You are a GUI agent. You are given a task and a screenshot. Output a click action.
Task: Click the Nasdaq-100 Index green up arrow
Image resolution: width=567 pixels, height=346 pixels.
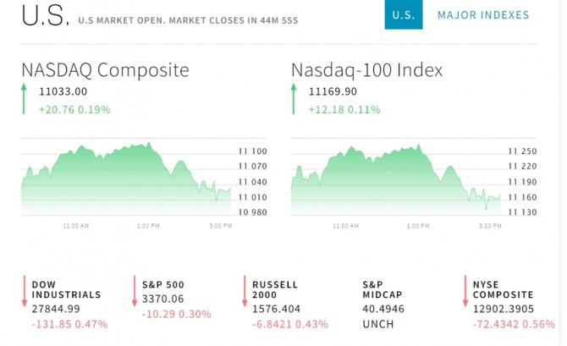pyautogui.click(x=295, y=99)
